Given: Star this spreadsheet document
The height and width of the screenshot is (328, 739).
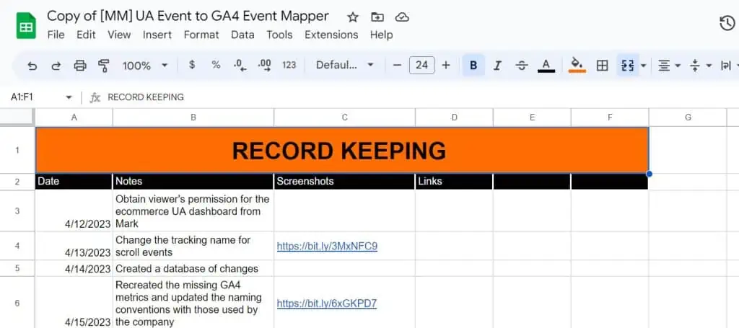Looking at the screenshot, I should tap(352, 17).
